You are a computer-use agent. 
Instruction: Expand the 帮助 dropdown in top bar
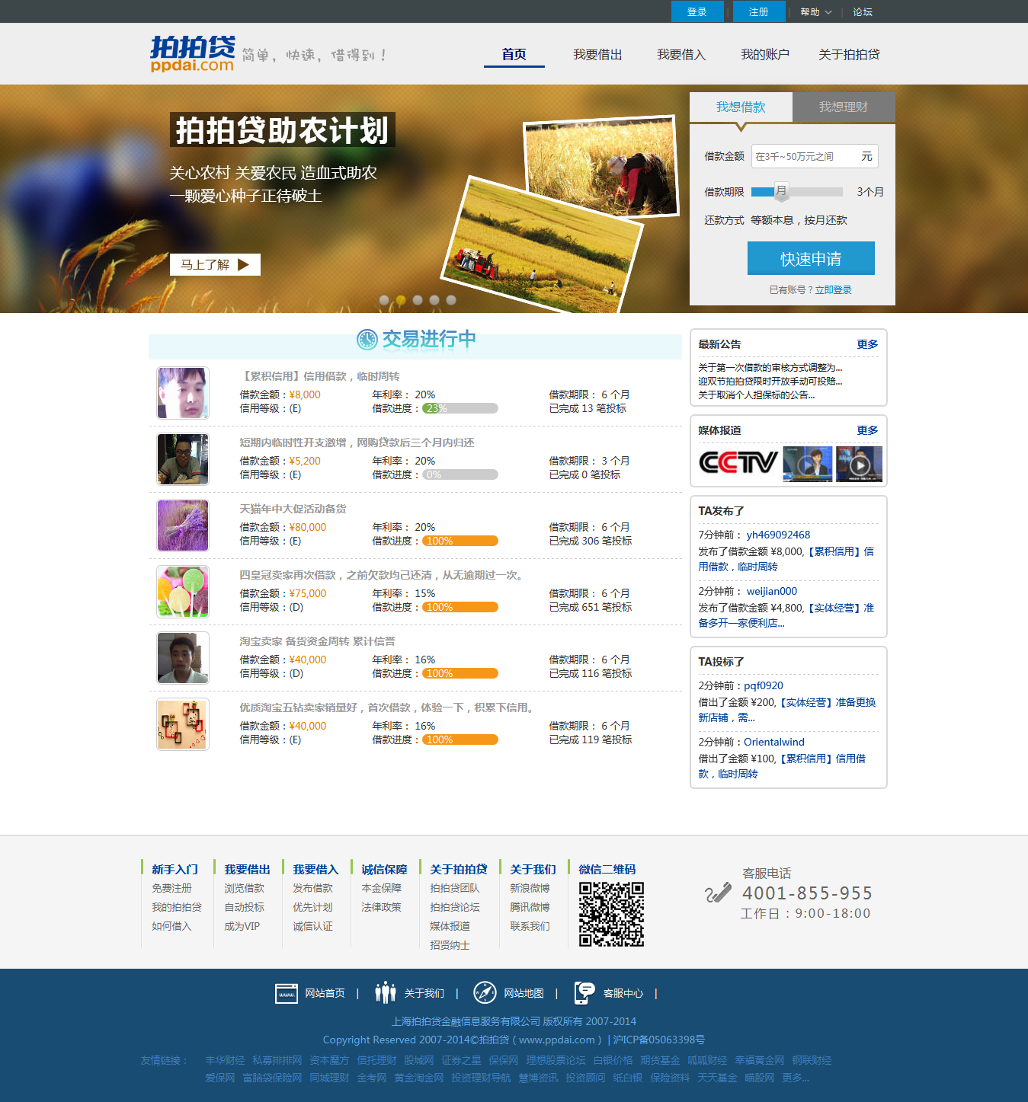tap(815, 12)
